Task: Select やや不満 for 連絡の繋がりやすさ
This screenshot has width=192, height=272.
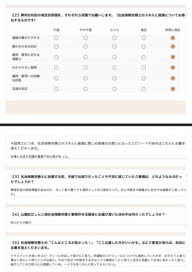Action: coord(86,38)
